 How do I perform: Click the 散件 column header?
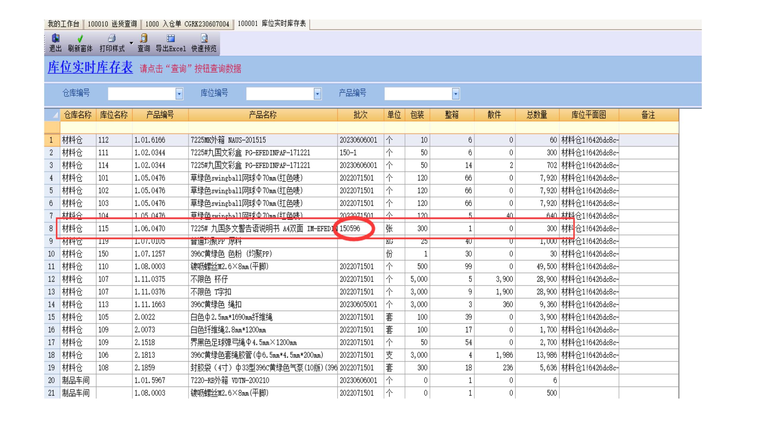pyautogui.click(x=495, y=115)
